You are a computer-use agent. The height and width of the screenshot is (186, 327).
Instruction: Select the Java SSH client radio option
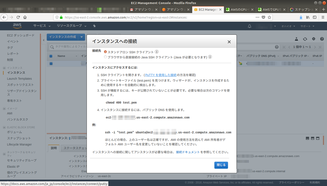[x=105, y=57]
